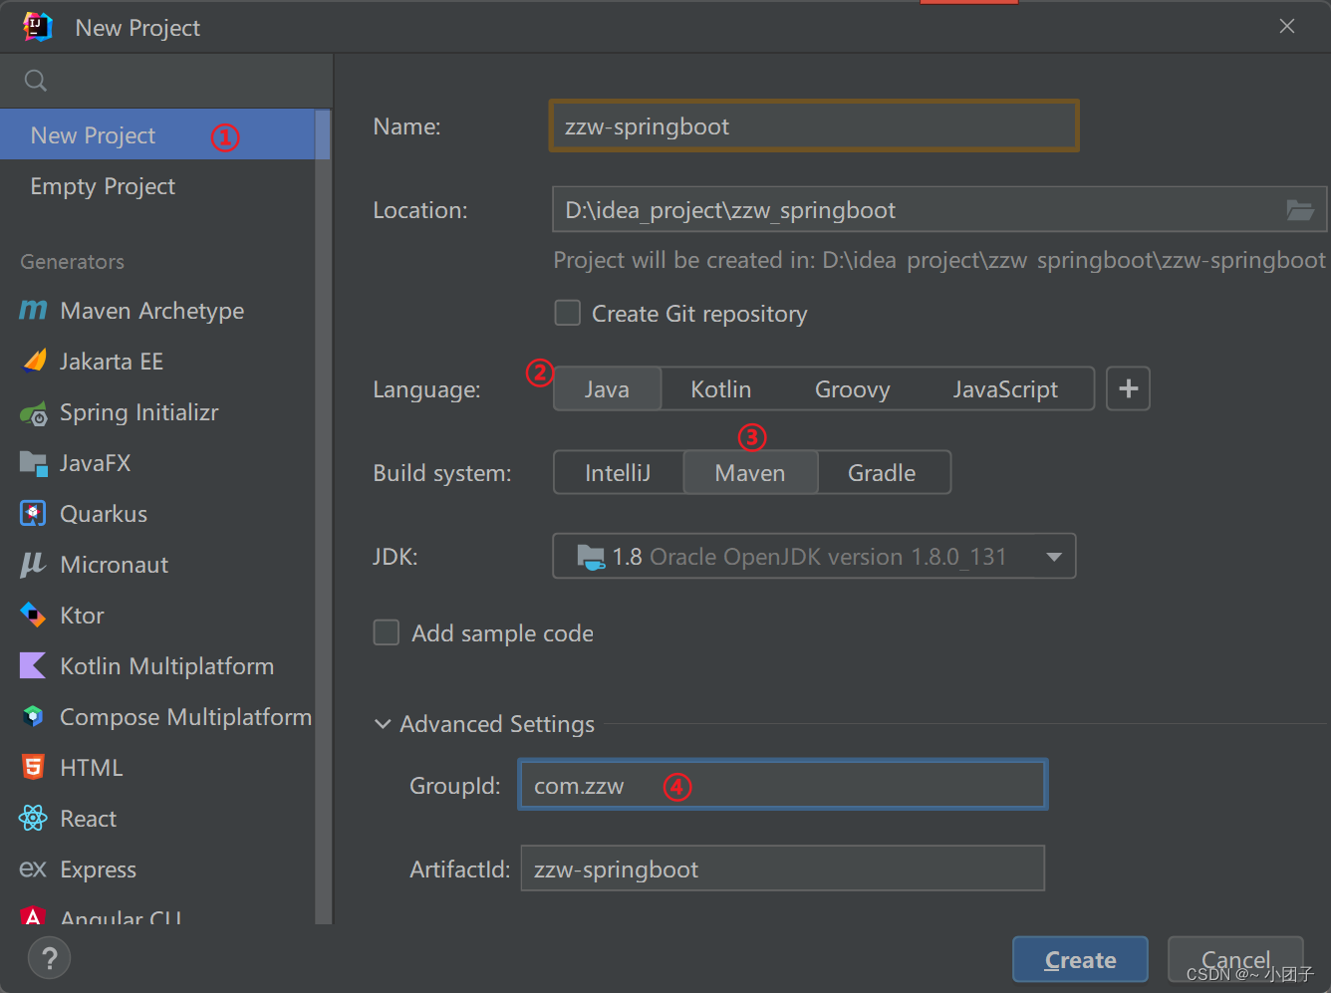The height and width of the screenshot is (993, 1331).
Task: Select Ktor generator label
Action: click(82, 616)
